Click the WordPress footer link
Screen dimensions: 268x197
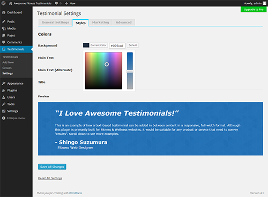(76, 193)
